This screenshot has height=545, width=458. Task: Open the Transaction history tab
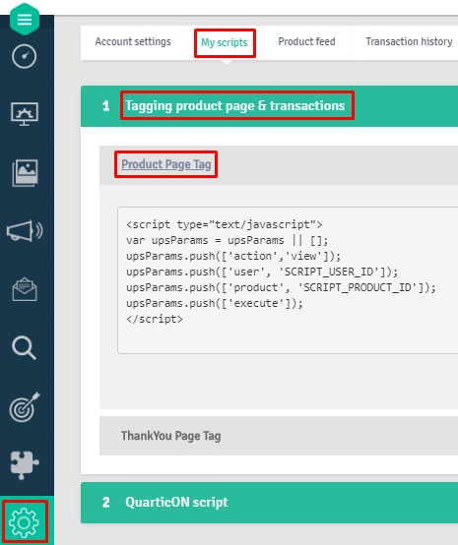coord(409,42)
